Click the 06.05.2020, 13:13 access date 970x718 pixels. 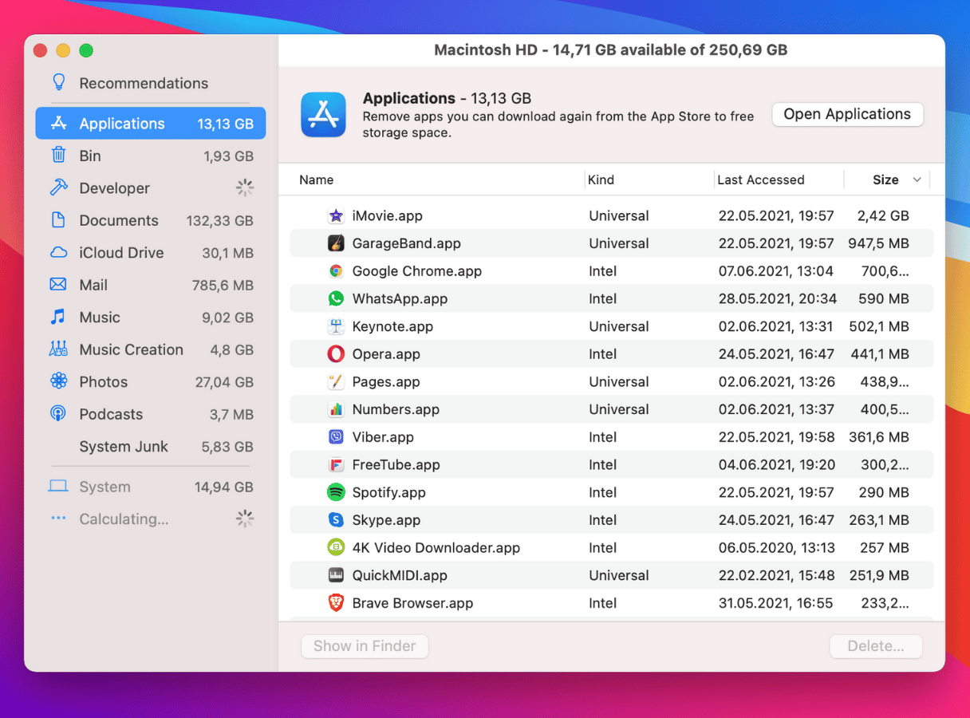click(776, 547)
